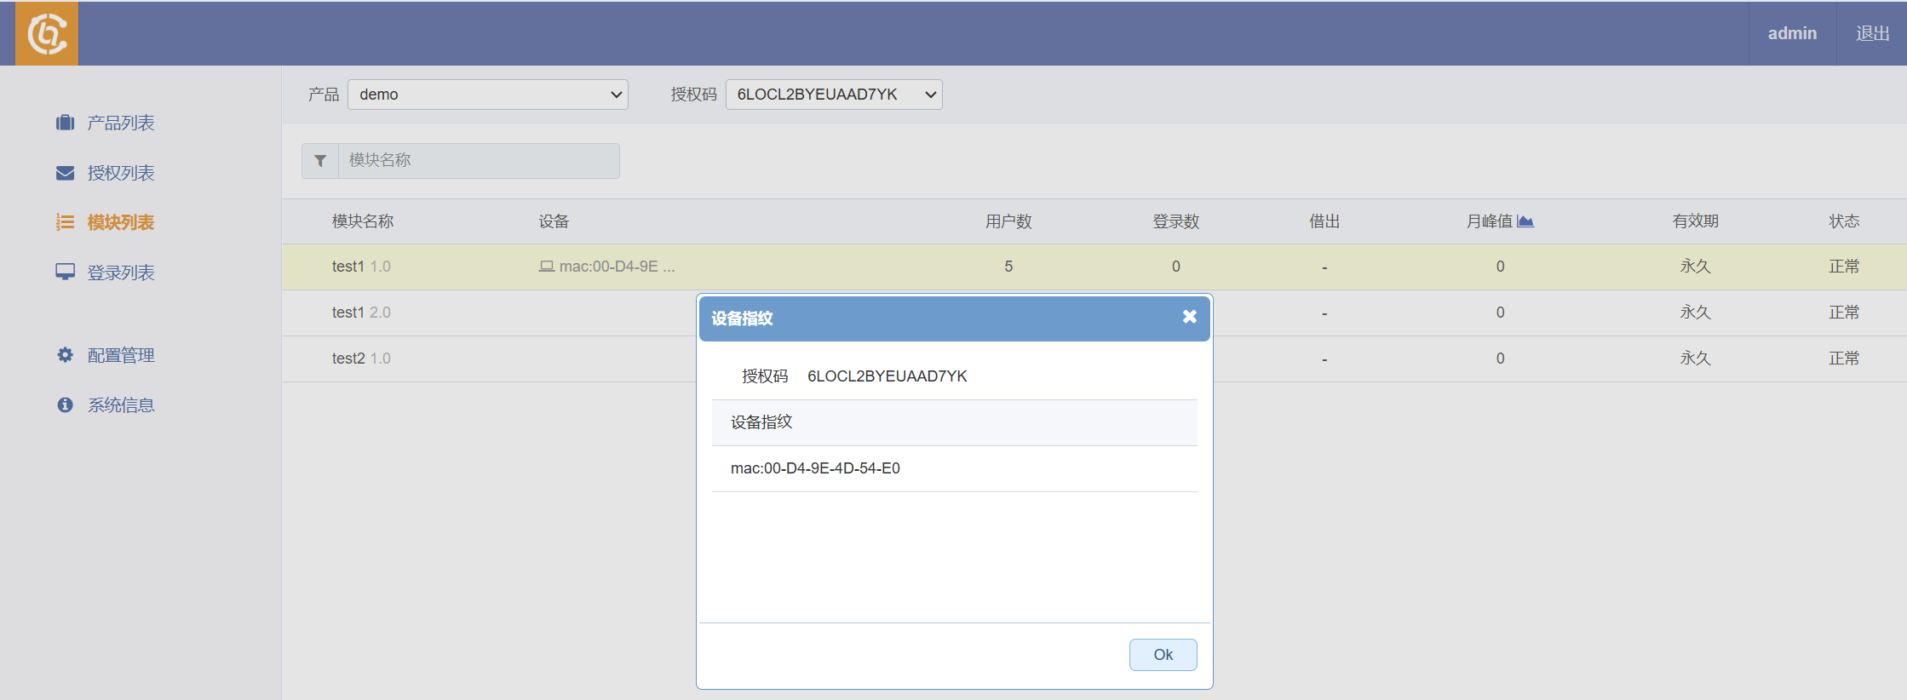
Task: Open the 产品 demo dropdown
Action: (x=488, y=95)
